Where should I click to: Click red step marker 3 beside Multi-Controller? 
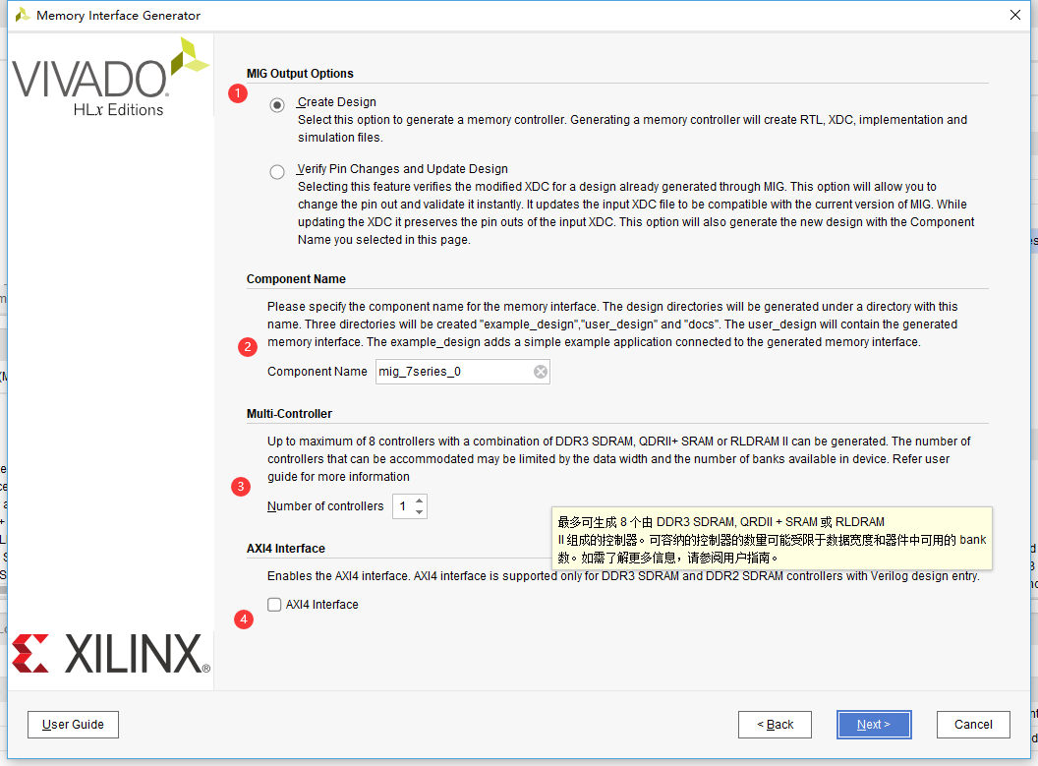[241, 487]
